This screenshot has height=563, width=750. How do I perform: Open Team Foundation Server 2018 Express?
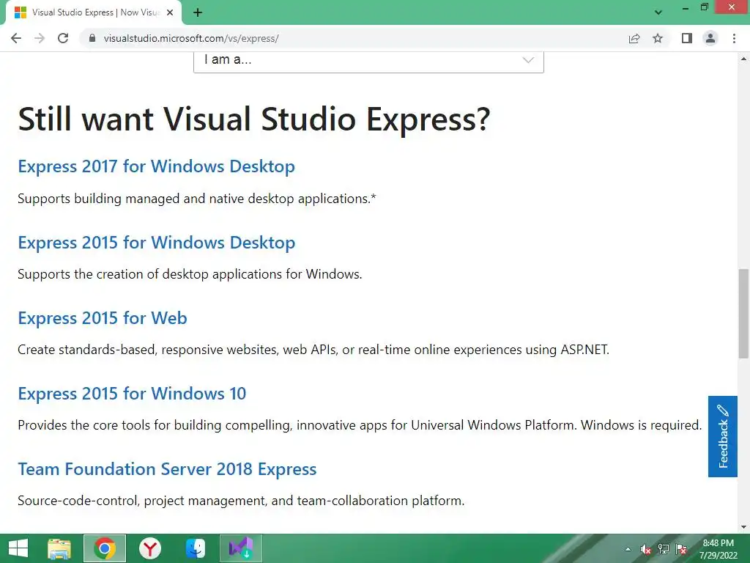pyautogui.click(x=167, y=469)
